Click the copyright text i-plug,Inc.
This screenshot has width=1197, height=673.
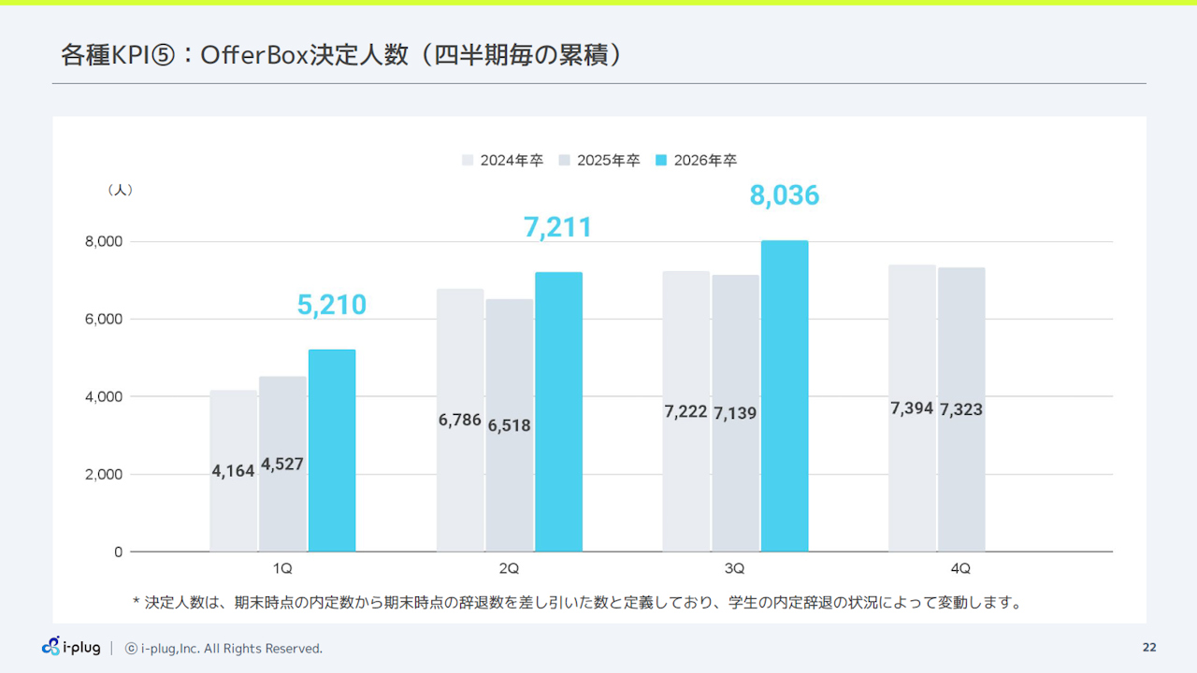(168, 648)
